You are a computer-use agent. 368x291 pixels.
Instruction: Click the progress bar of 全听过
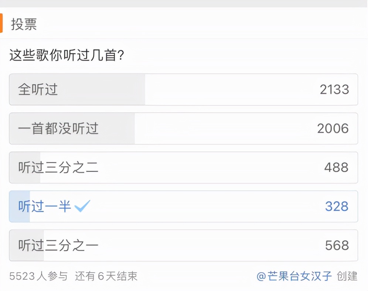click(78, 90)
